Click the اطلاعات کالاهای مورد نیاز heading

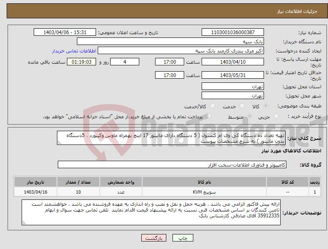[291, 151]
